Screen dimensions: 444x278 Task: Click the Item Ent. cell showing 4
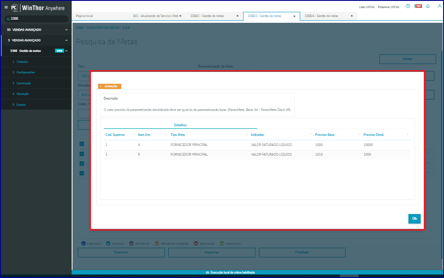click(139, 145)
